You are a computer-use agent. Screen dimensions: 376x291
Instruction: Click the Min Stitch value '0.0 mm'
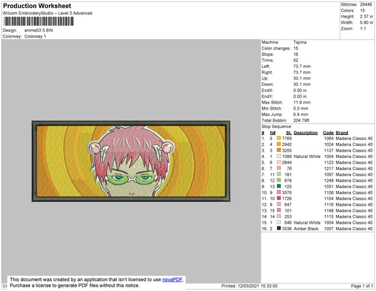click(301, 108)
